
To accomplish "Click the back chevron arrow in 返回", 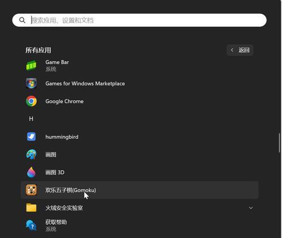I will pos(232,50).
